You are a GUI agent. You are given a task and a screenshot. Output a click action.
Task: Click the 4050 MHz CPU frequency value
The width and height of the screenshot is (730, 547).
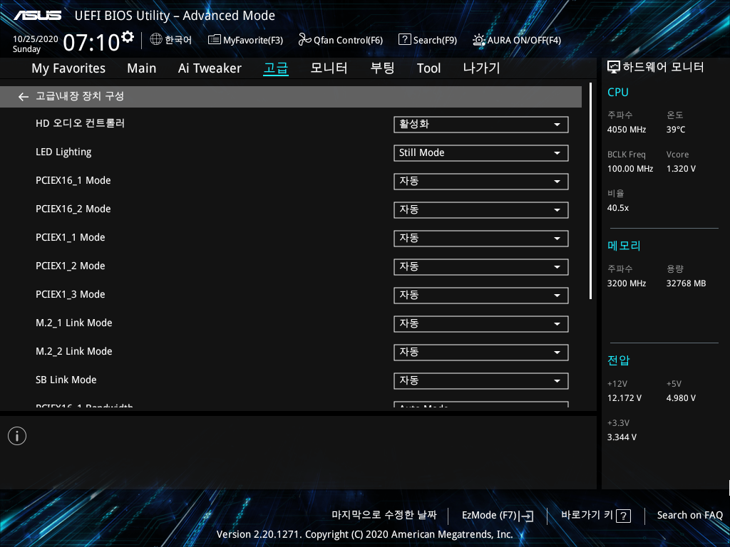coord(627,130)
